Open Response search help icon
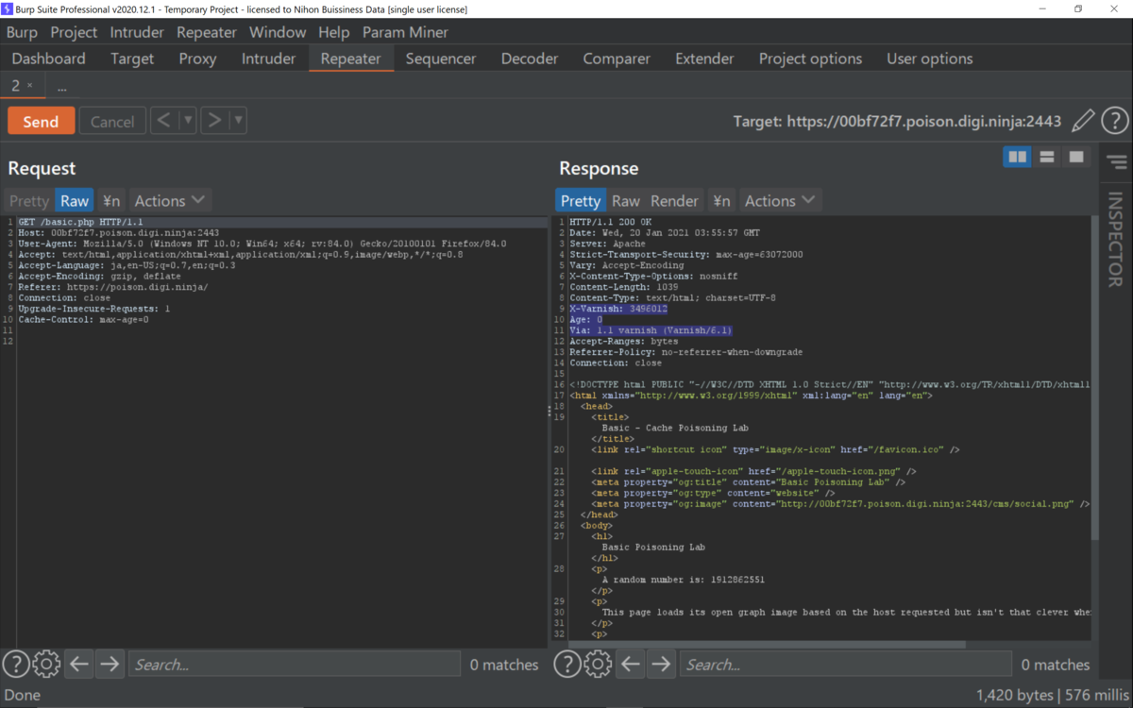Viewport: 1133px width, 708px height. pos(567,665)
